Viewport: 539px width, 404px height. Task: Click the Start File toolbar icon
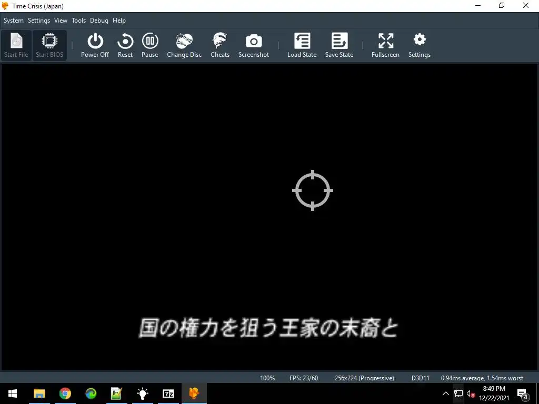[16, 45]
